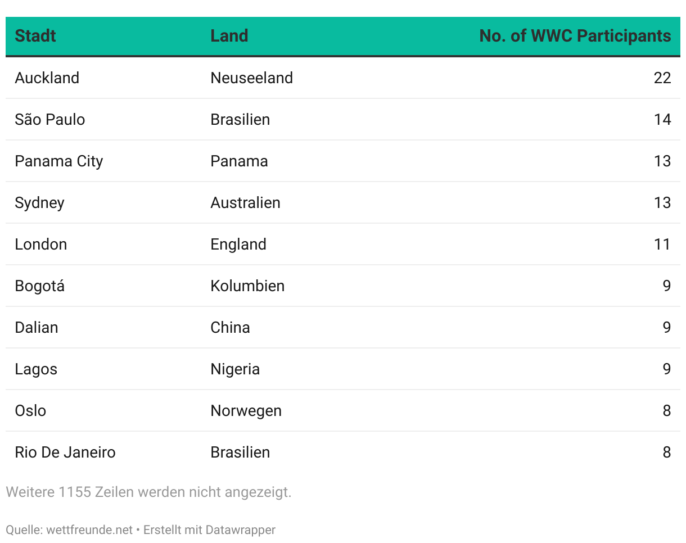Viewport: 686px width, 543px height.
Task: Click the Norwegen country cell
Action: tap(246, 411)
